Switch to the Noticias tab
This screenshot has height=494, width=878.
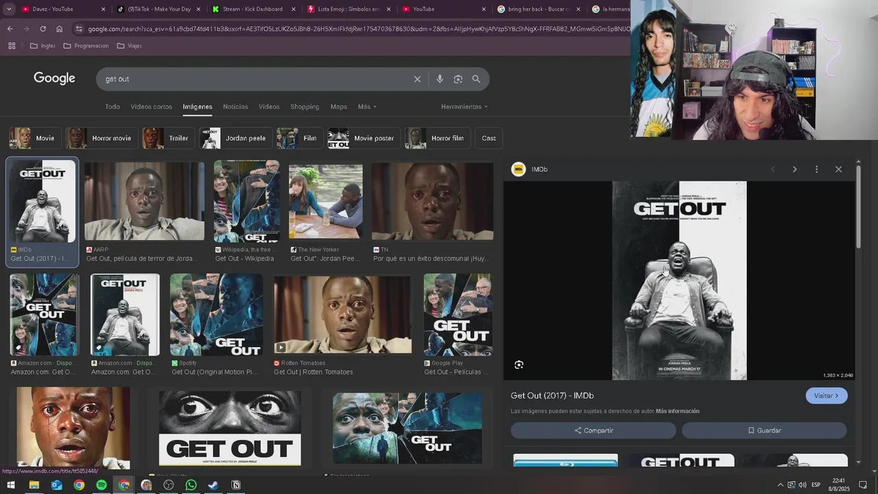[235, 107]
